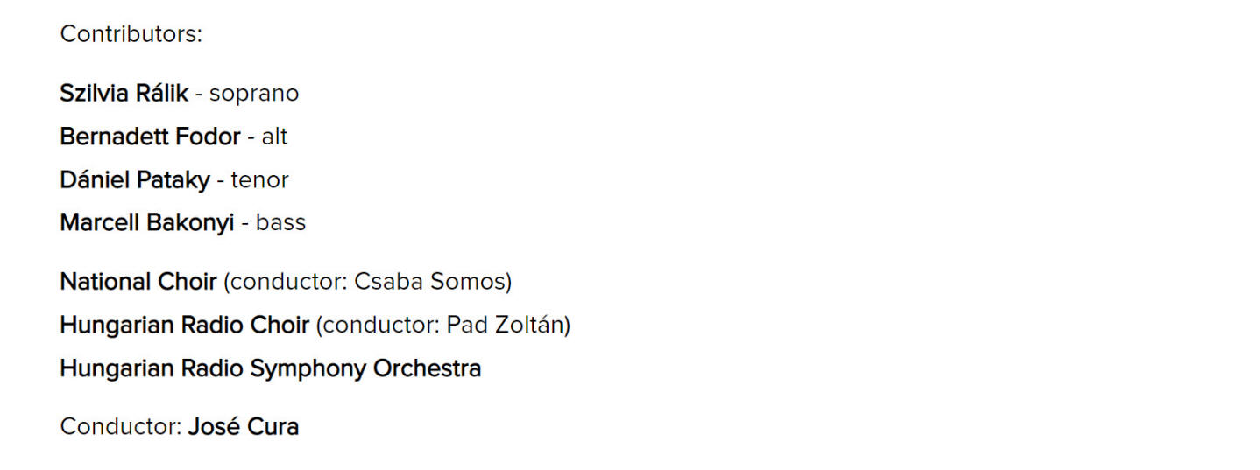The width and height of the screenshot is (1260, 470).
Task: Click the Marcell Bakonyi bass entry
Action: click(182, 222)
